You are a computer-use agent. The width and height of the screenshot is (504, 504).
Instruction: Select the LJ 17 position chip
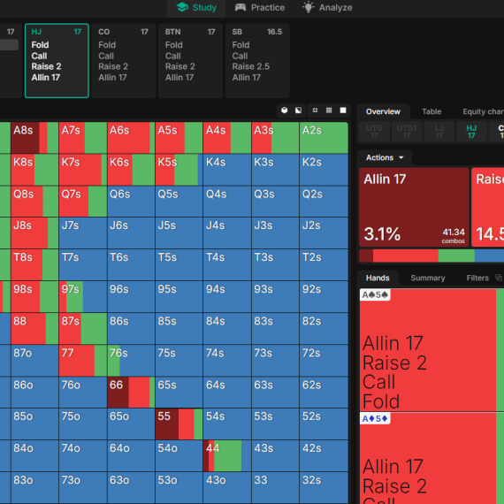coord(439,132)
